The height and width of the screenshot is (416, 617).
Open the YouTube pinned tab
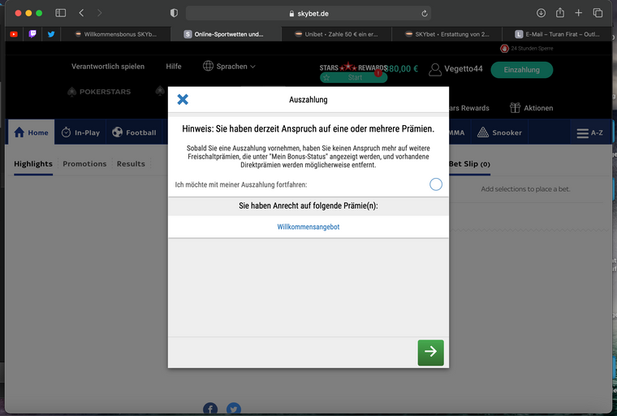click(14, 34)
